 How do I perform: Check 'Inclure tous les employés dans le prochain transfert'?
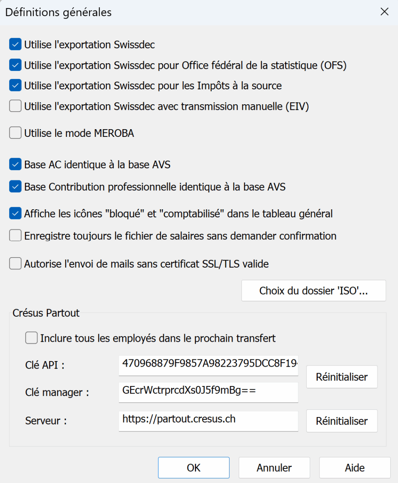coord(31,338)
